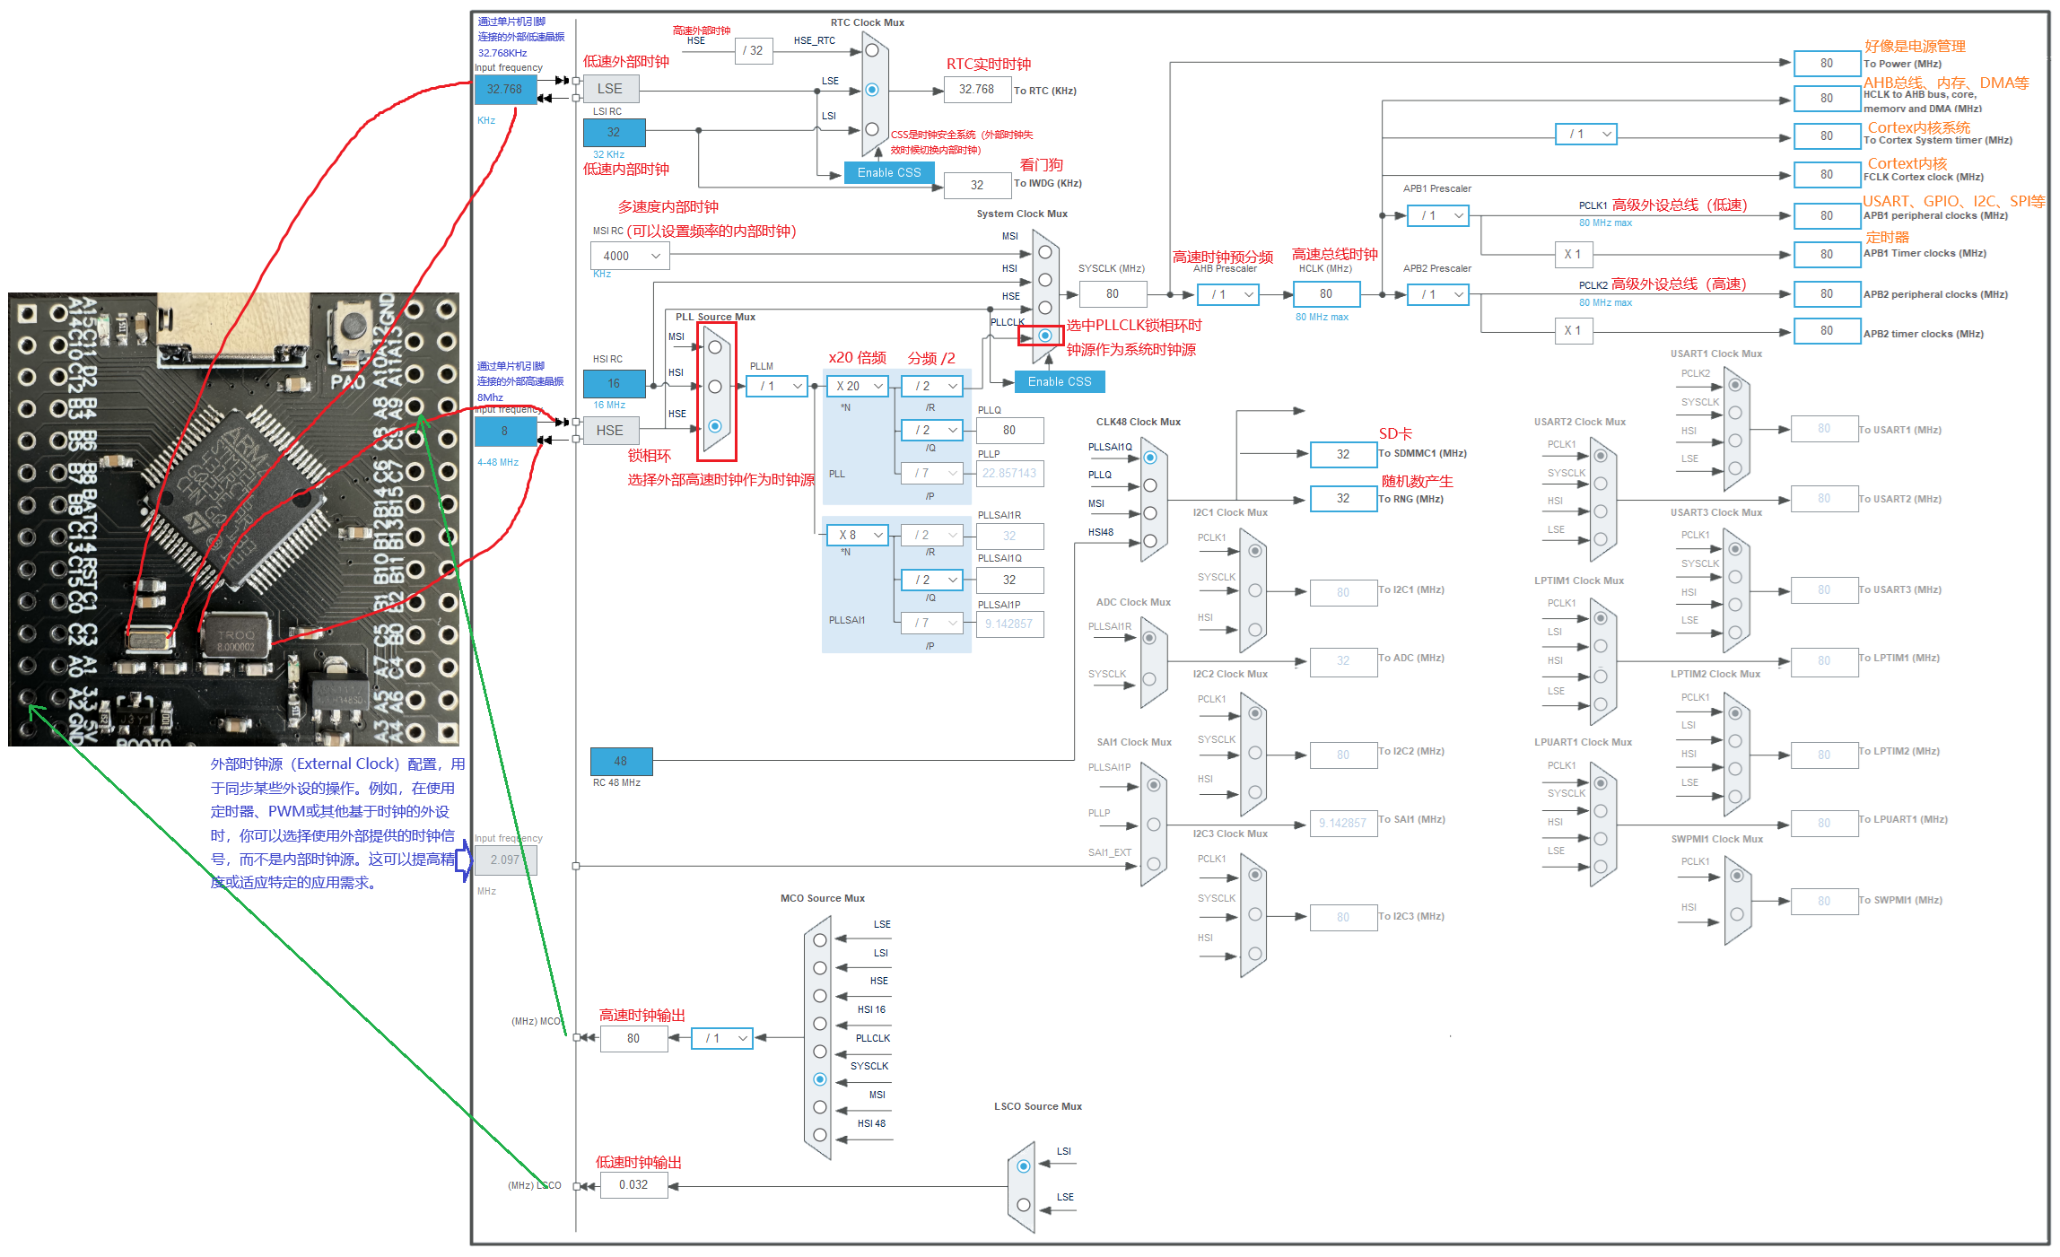Click the APB1 Timer clocks 80 value

click(1827, 254)
